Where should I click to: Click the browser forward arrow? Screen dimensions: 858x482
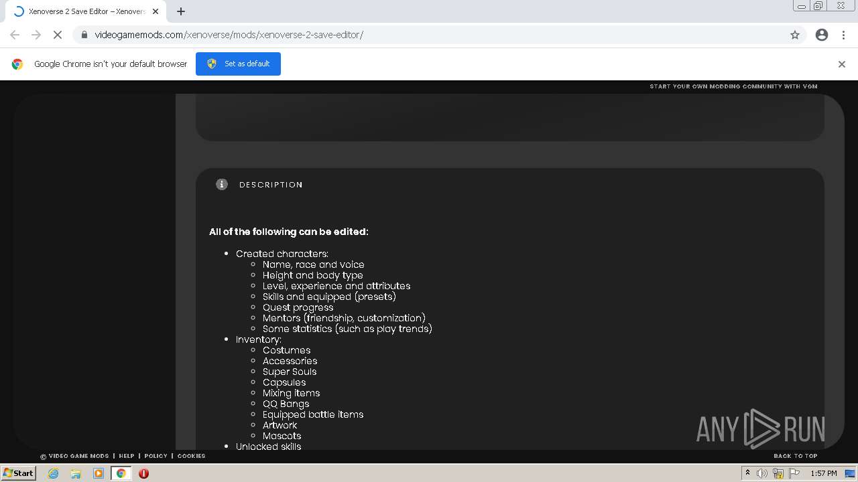point(36,35)
